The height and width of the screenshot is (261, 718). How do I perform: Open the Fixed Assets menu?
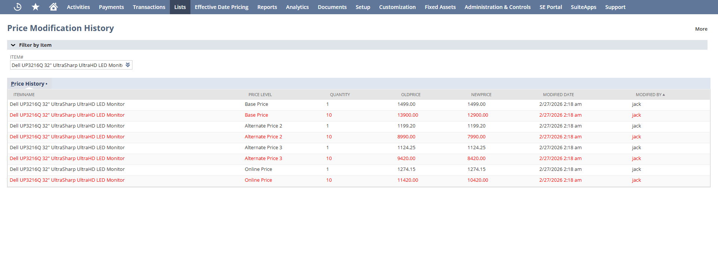tap(440, 7)
